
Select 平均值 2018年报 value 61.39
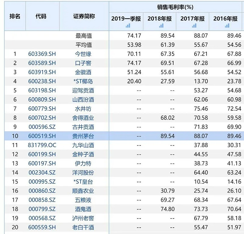click(167, 45)
